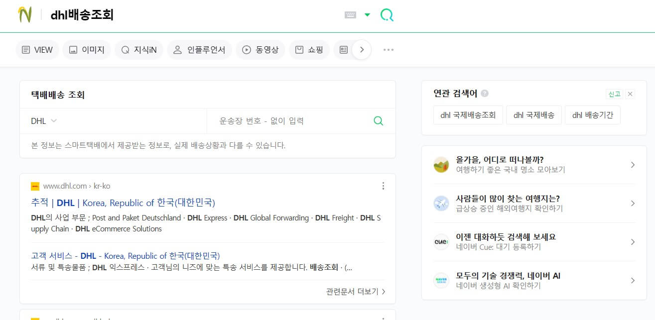Open the on-screen keyboard icon

[x=350, y=15]
